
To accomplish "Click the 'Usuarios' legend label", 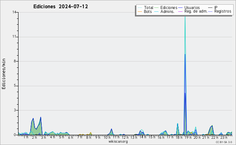I will [192, 7].
